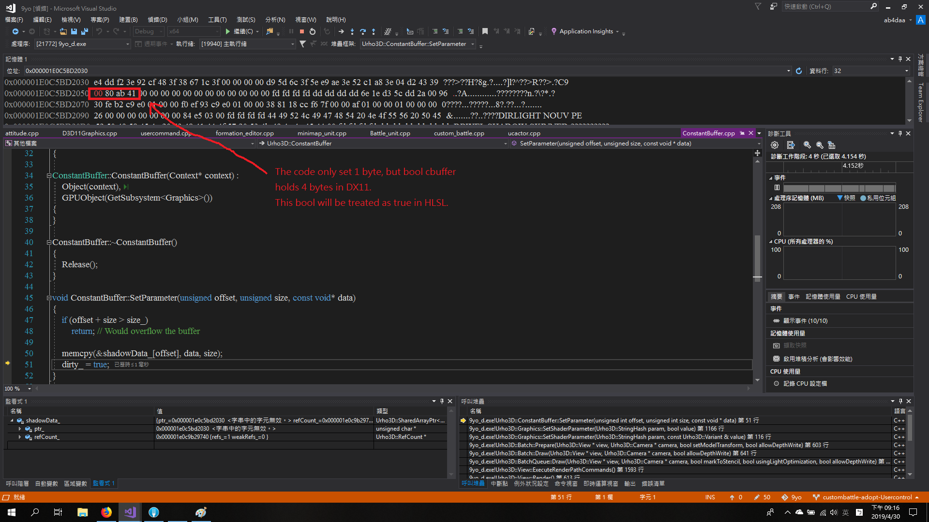Toggle auto-hide pin of Diagnostic Tools panel

click(900, 133)
